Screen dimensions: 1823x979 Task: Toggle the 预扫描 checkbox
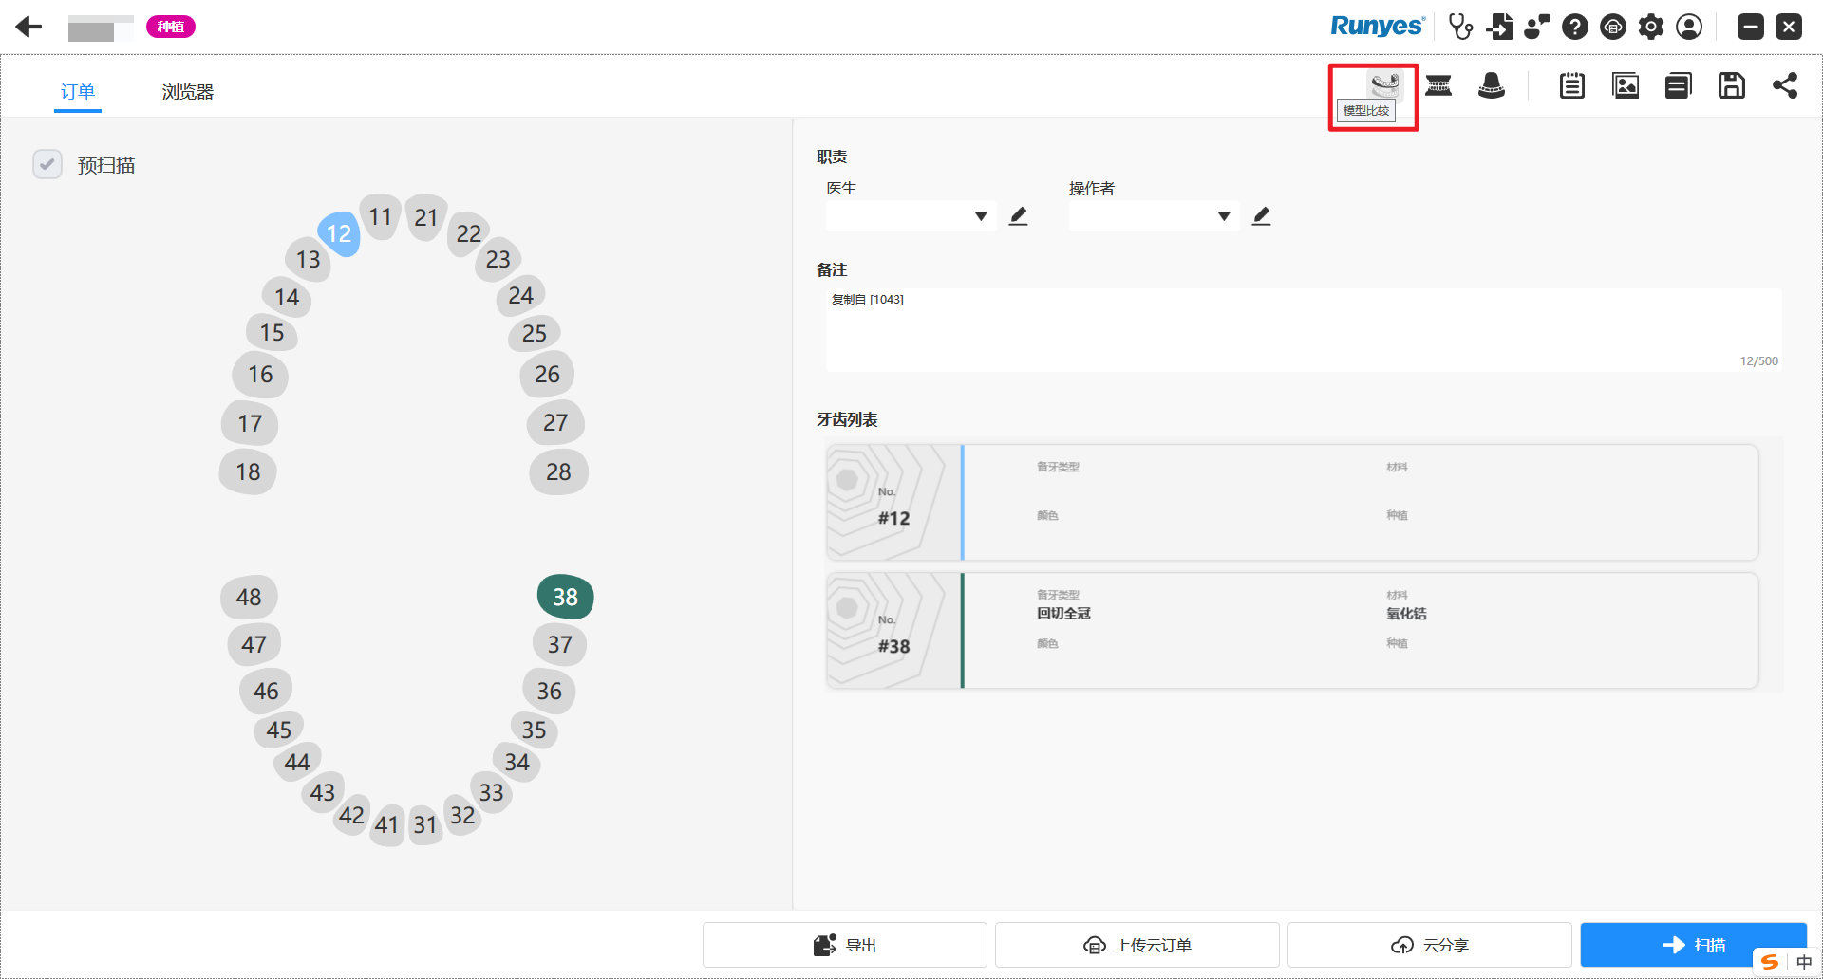[x=47, y=164]
